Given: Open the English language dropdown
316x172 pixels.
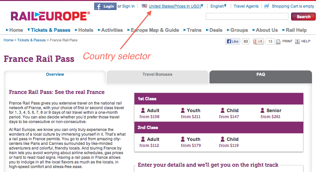Looking at the screenshot, I should tap(218, 6).
